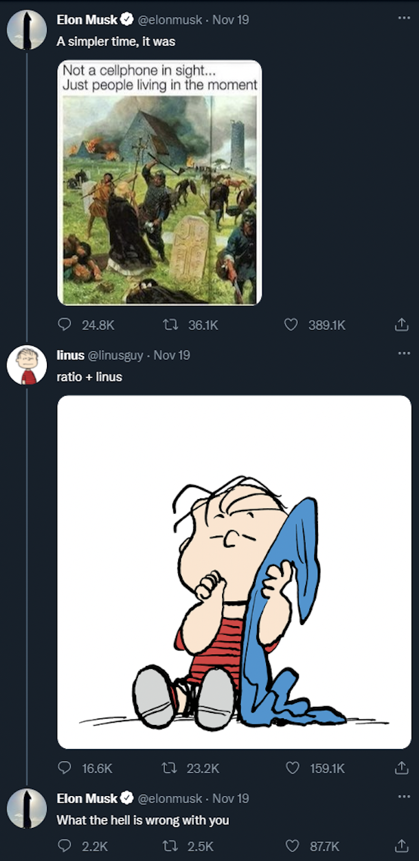Open the @linusguy profile handle

(x=116, y=355)
